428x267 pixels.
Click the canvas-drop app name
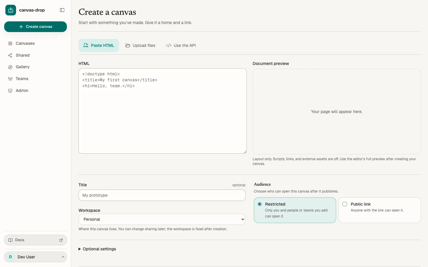click(x=32, y=10)
